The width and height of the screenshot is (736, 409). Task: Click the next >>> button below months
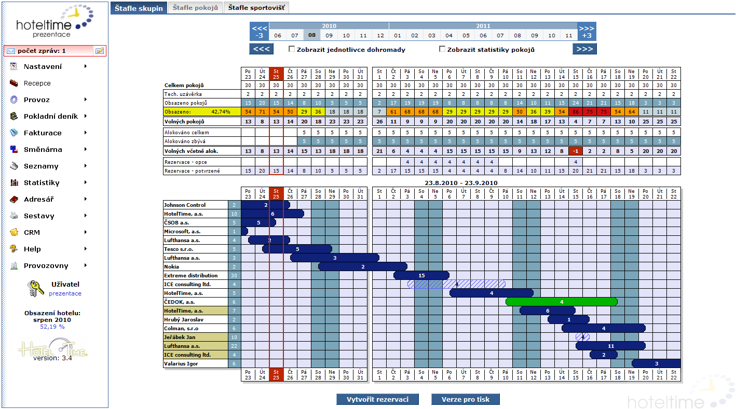tap(584, 49)
